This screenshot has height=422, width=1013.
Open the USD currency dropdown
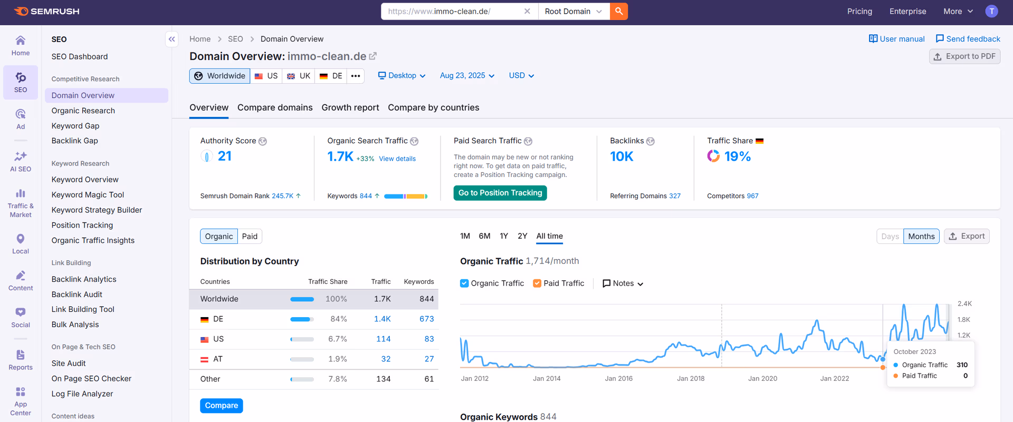click(521, 76)
